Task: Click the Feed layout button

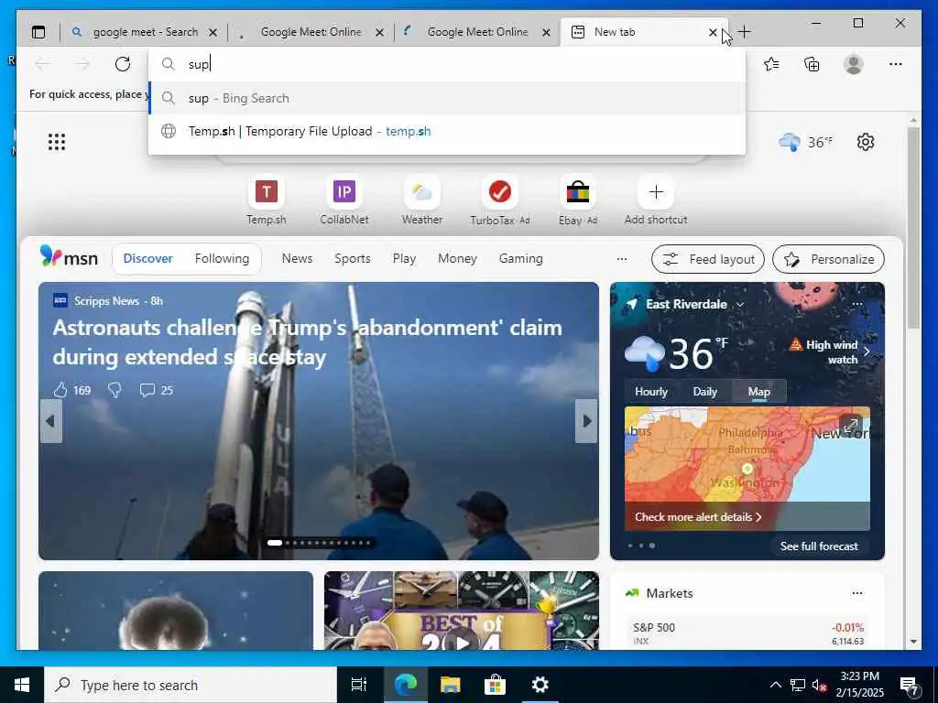Action: point(708,259)
